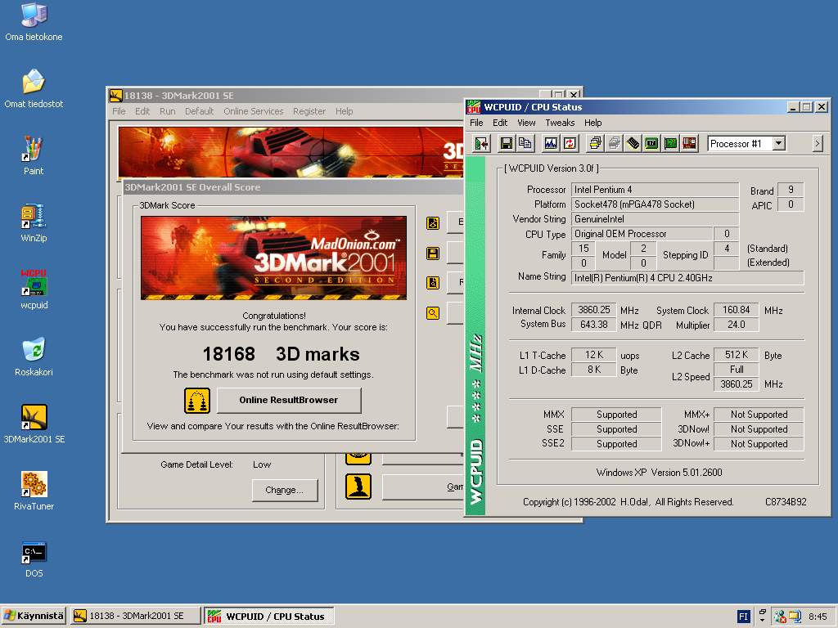Screen dimensions: 838x628
Task: Click the yellow floppy icon in 3DMark score dialog
Action: (x=433, y=253)
